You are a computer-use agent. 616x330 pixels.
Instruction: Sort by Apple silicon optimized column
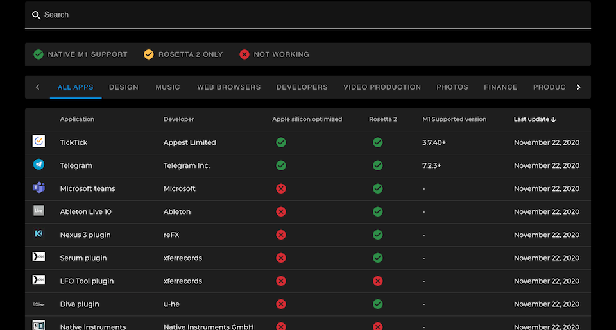pyautogui.click(x=307, y=119)
